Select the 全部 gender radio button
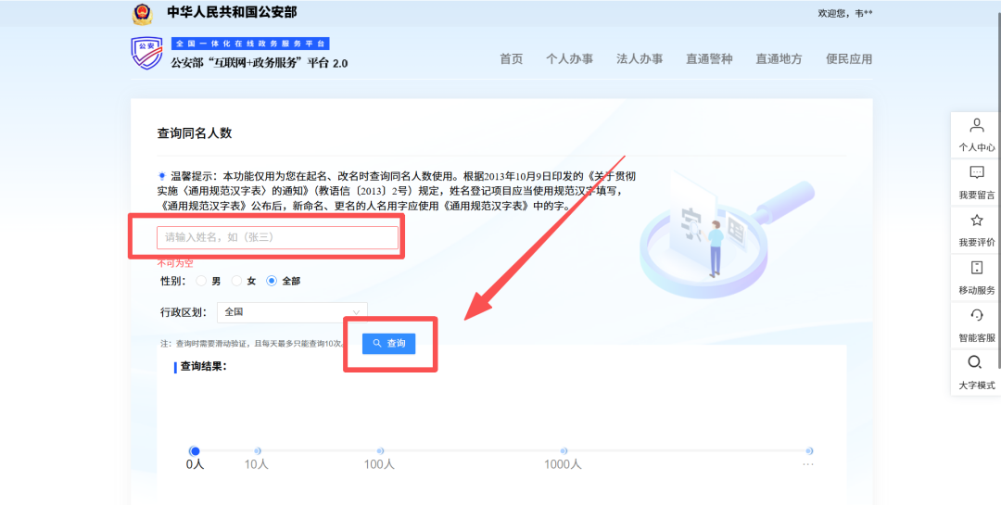Screen dimensions: 1001x505 point(272,281)
